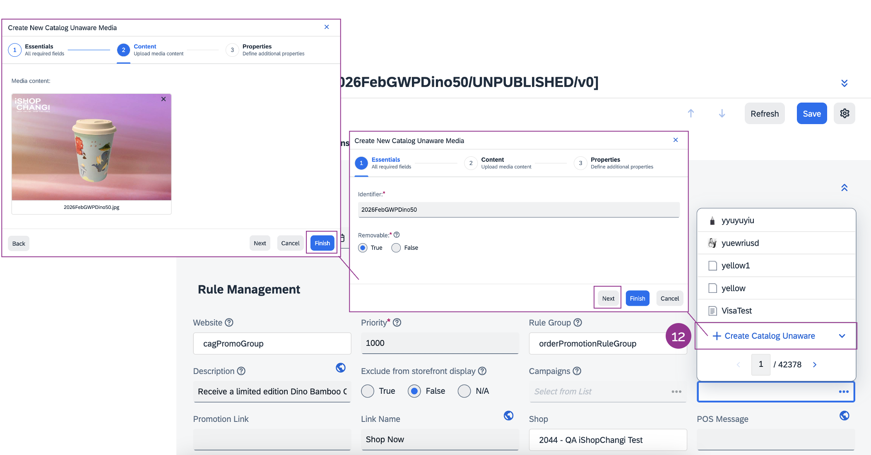This screenshot has width=871, height=455.
Task: Click the Identifier input field
Action: (x=518, y=210)
